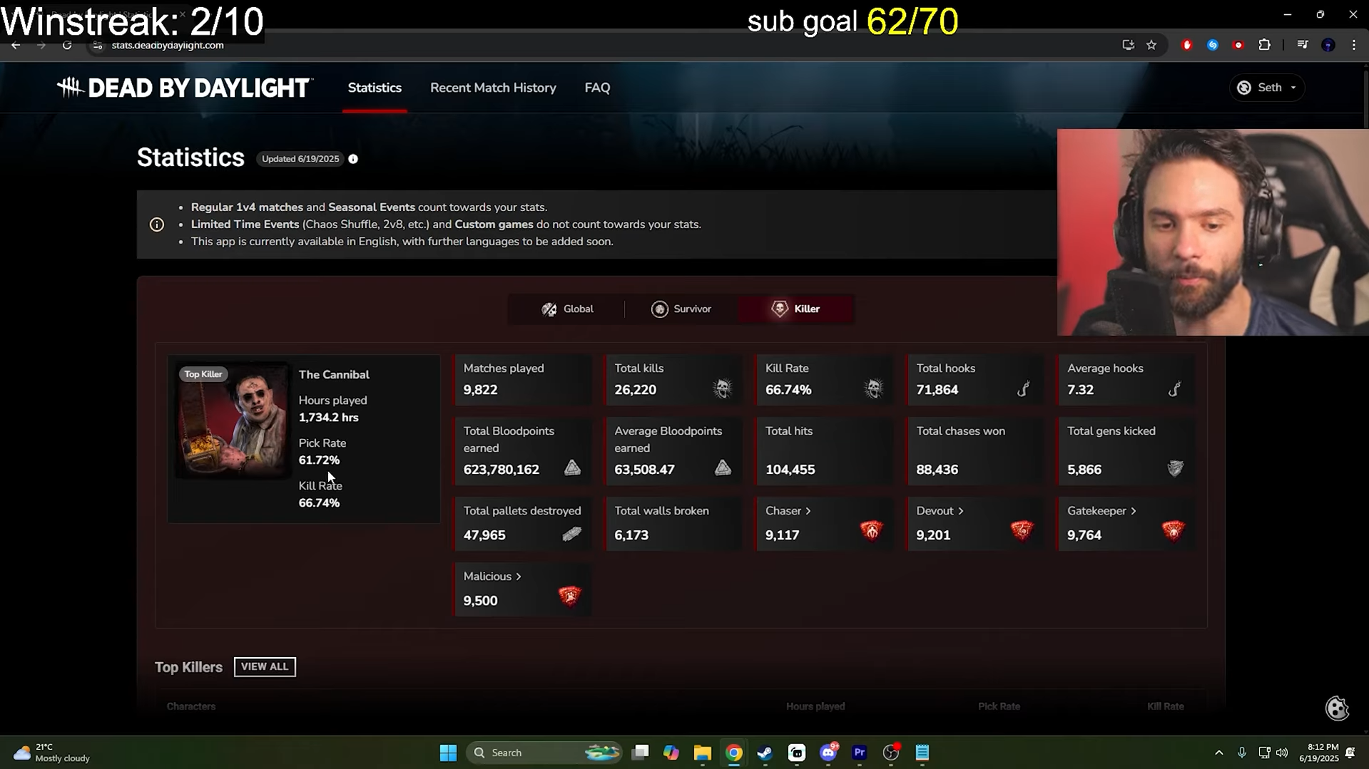Open the browser extensions puzzle menu
The width and height of the screenshot is (1369, 769).
tap(1264, 45)
